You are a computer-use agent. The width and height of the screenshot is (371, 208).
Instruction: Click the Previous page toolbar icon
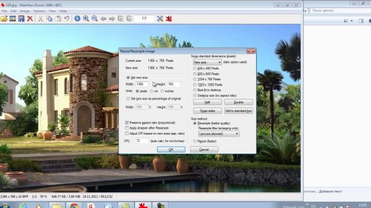pos(121,18)
